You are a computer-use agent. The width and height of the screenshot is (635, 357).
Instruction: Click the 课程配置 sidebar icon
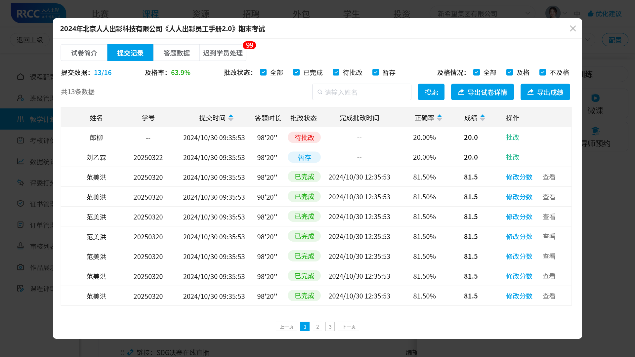click(21, 77)
